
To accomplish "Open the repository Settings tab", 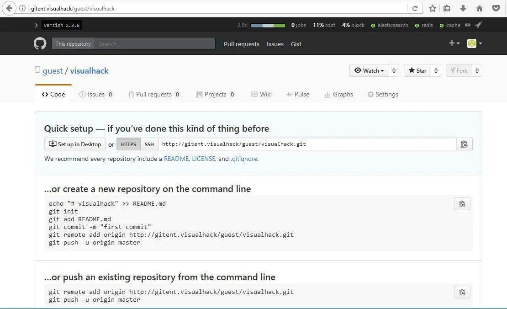I will pos(383,94).
